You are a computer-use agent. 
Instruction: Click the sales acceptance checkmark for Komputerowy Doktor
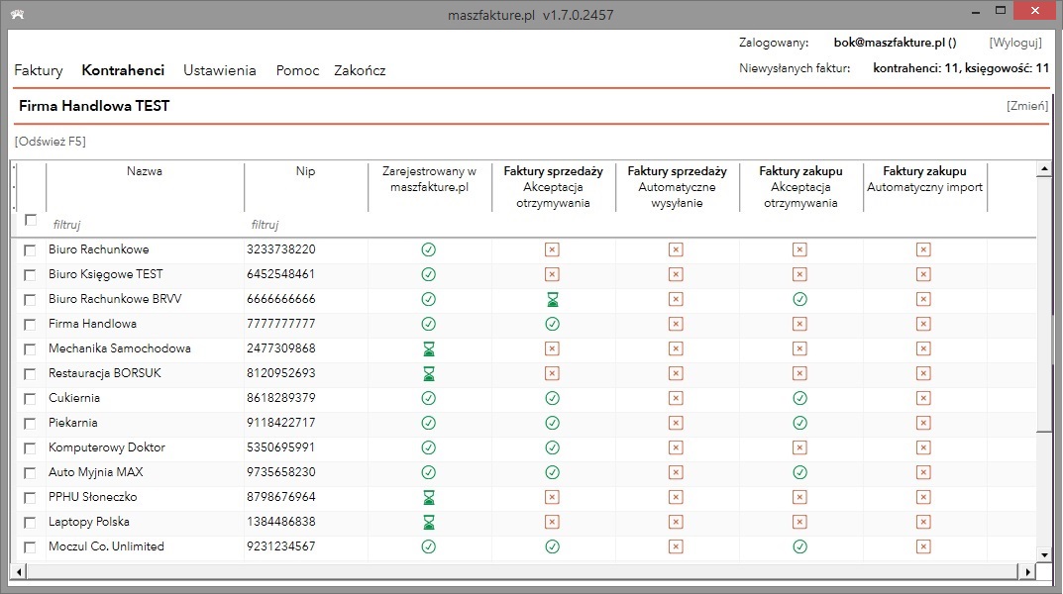(553, 447)
